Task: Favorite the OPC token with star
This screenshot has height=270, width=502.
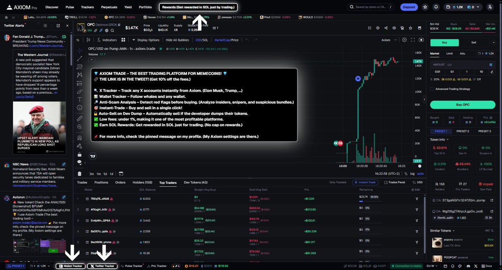Action: [x=410, y=28]
